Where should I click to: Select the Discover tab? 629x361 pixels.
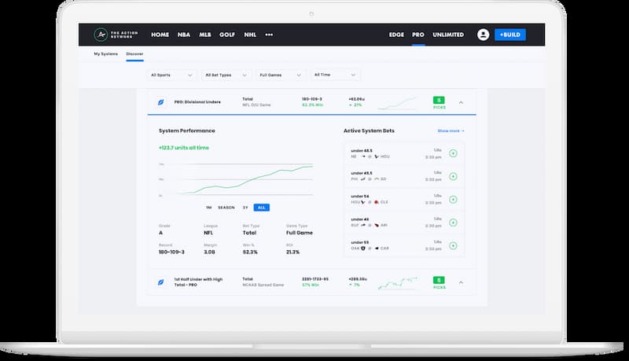134,53
